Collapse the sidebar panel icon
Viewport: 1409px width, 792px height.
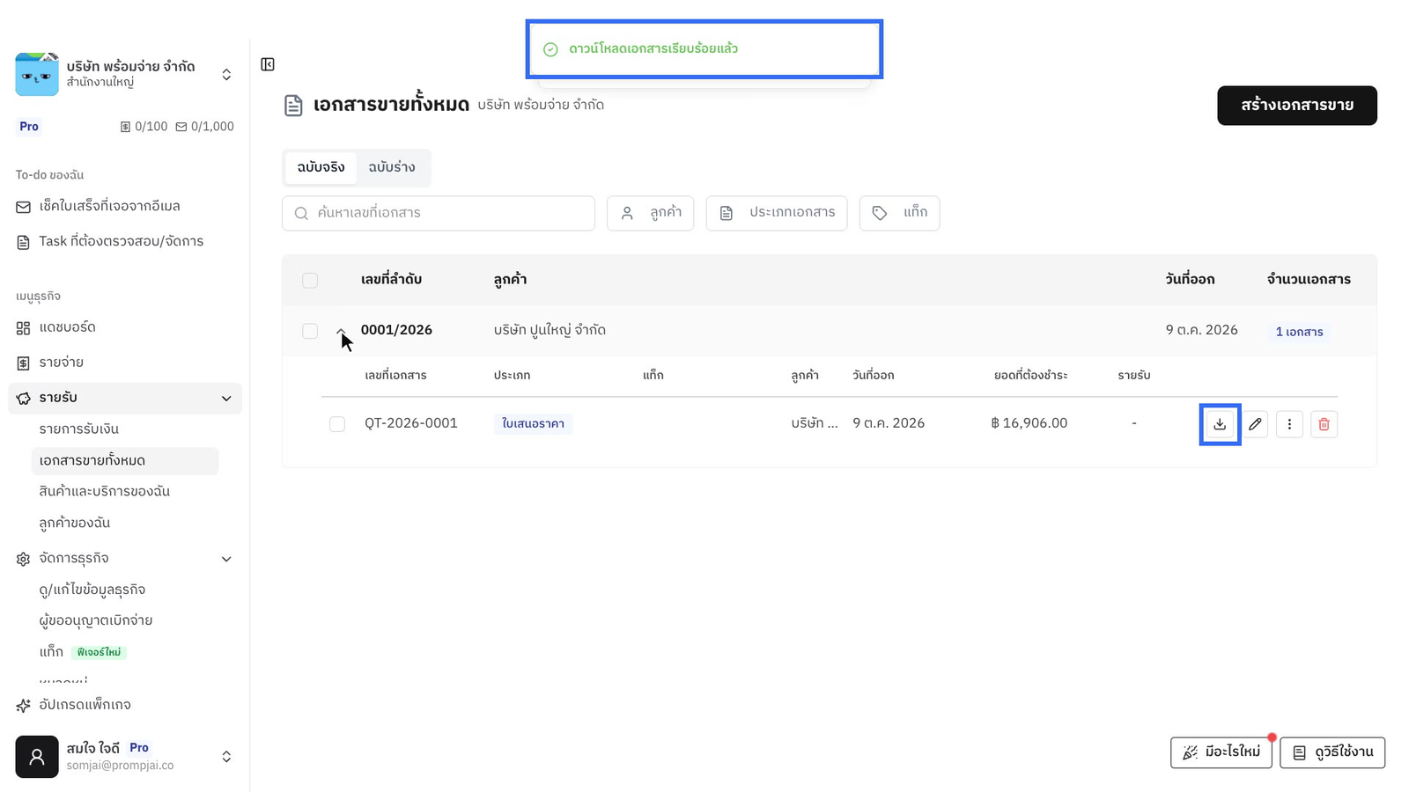pyautogui.click(x=268, y=64)
